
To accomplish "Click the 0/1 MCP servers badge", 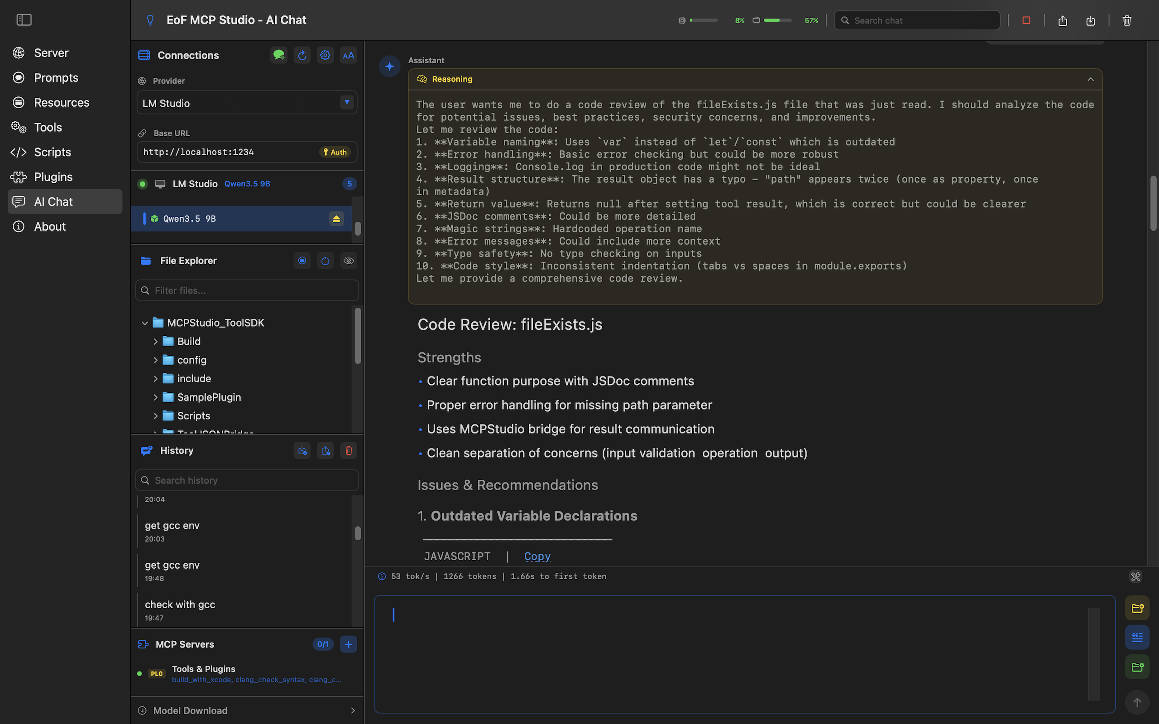I will (x=323, y=644).
